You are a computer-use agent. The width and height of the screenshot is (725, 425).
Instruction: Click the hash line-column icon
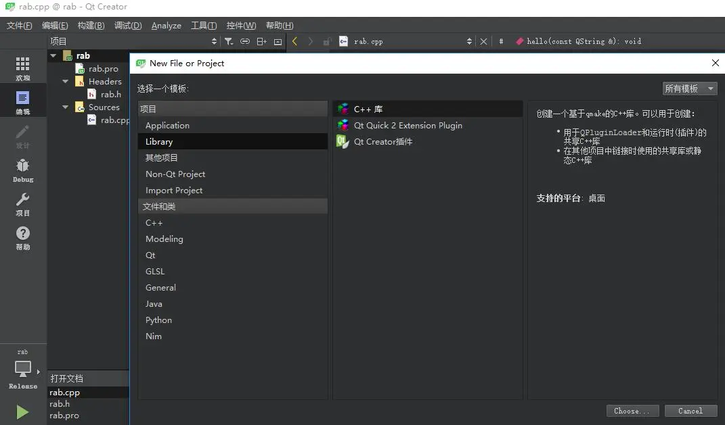point(501,41)
